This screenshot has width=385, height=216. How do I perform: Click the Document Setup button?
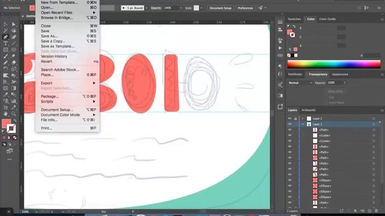pos(221,8)
